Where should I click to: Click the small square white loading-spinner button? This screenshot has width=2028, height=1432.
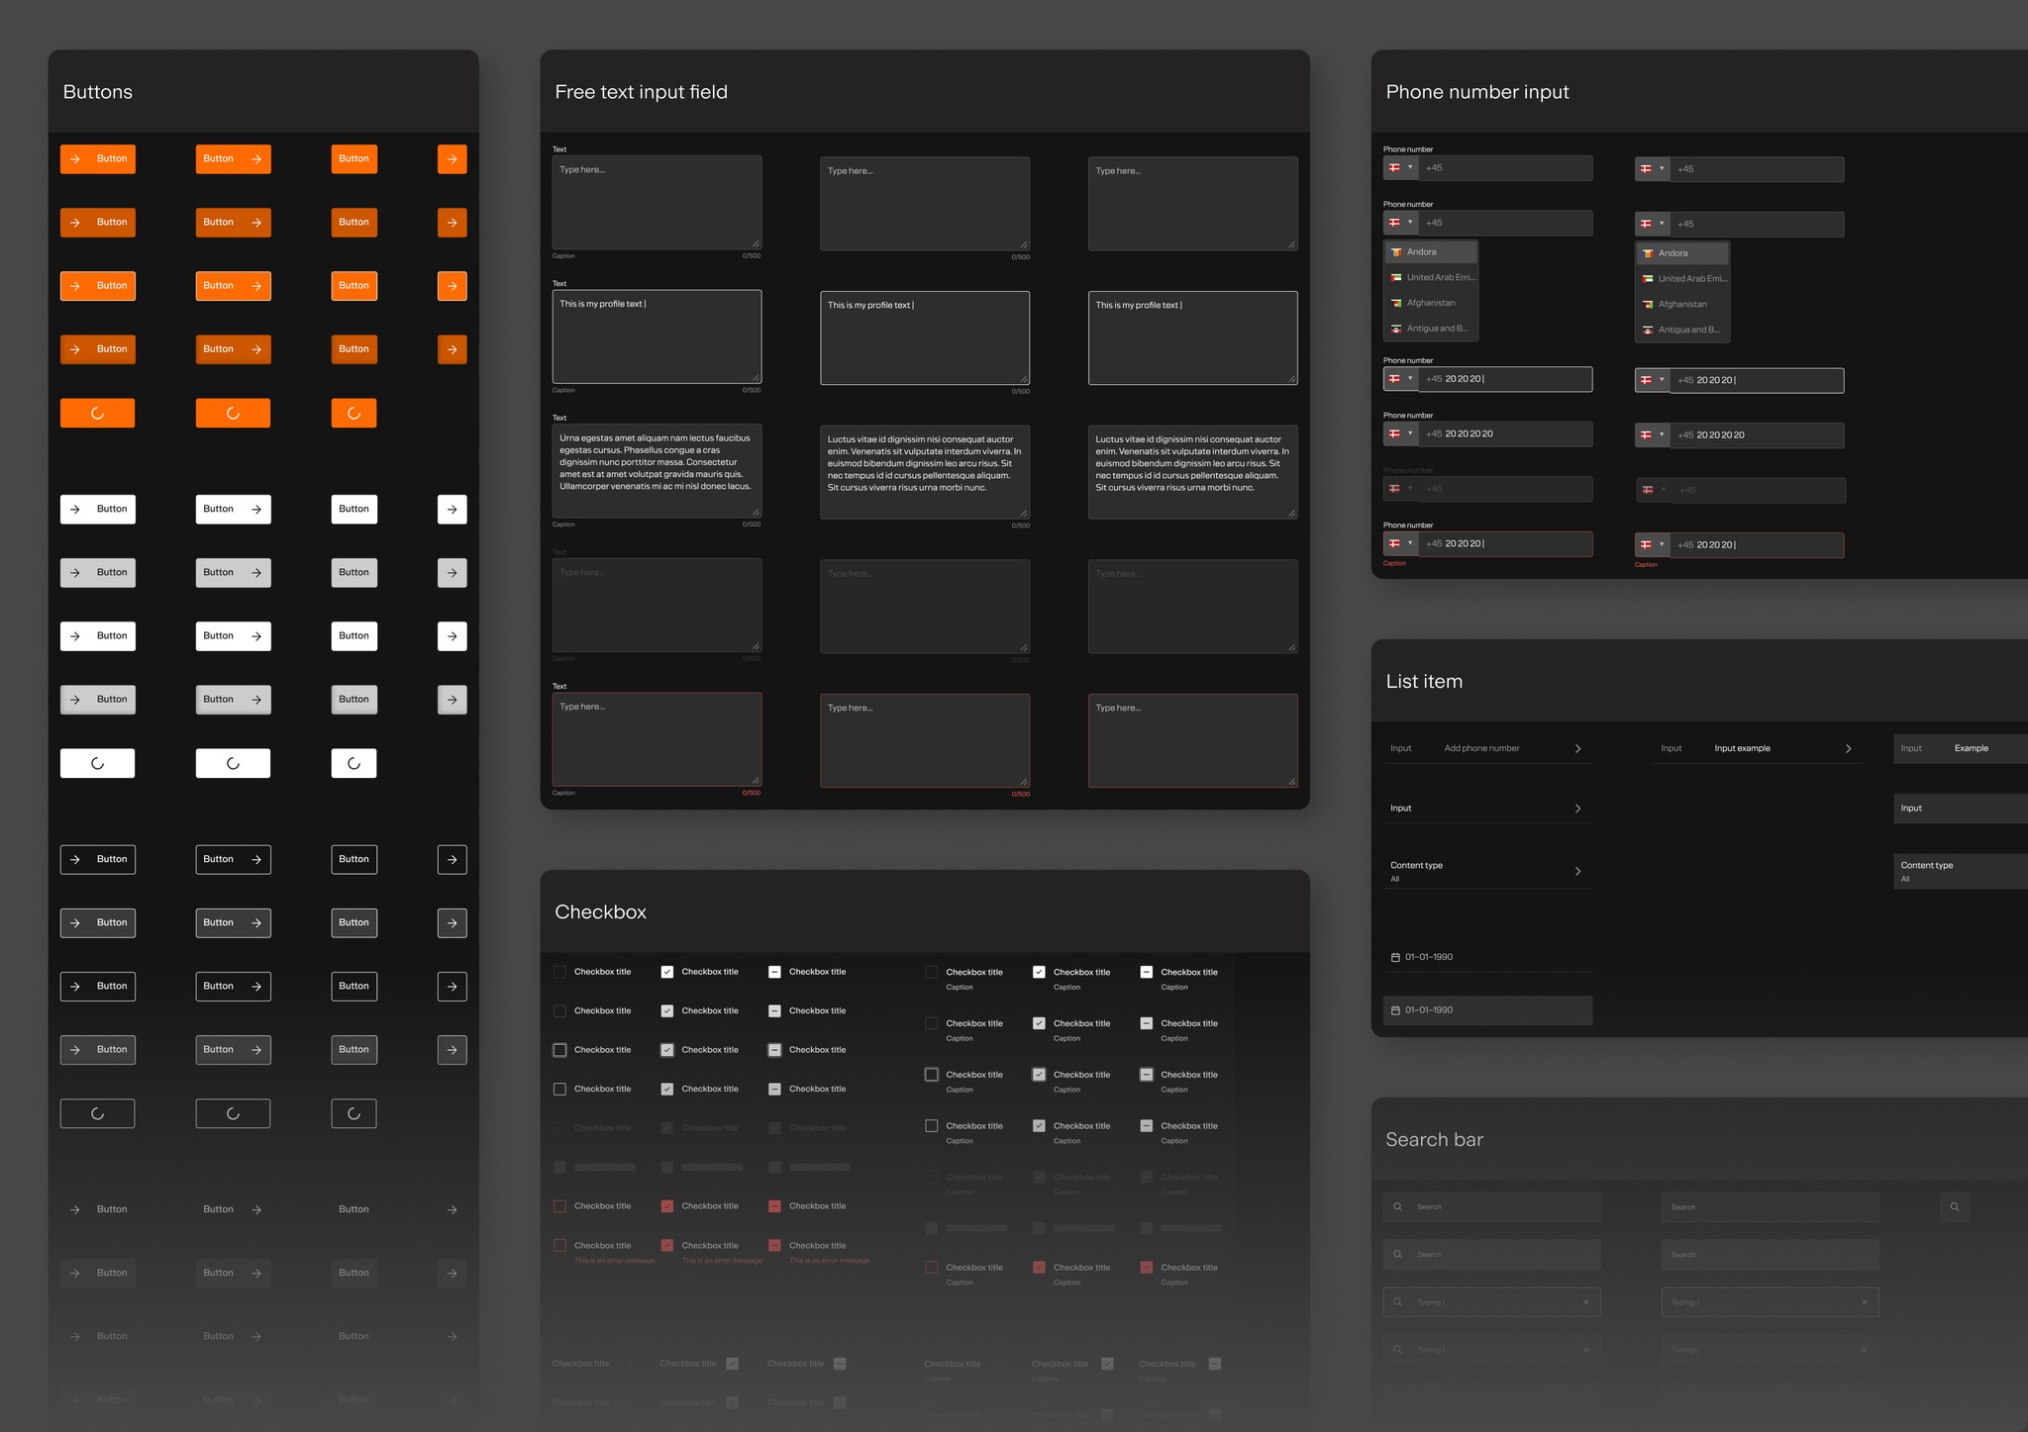354,763
